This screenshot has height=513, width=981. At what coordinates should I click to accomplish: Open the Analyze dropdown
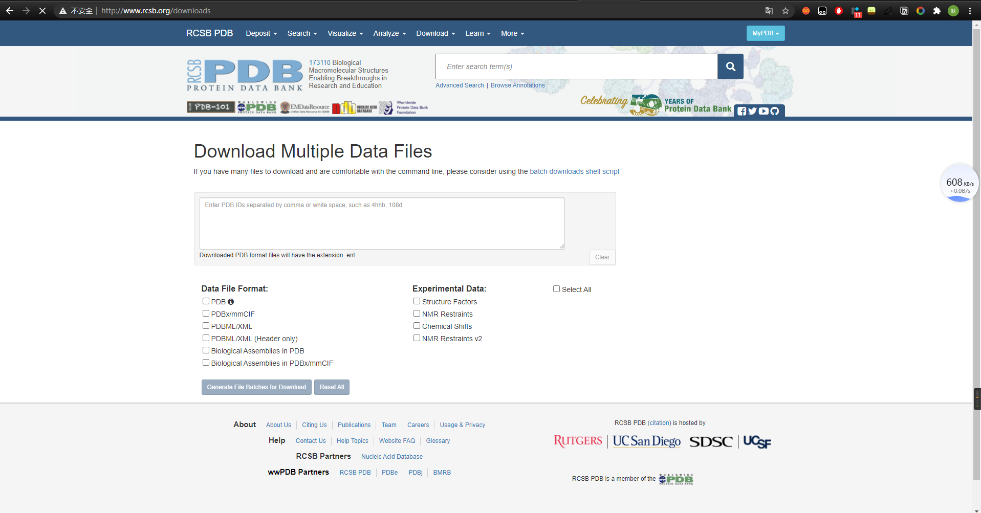click(x=389, y=33)
